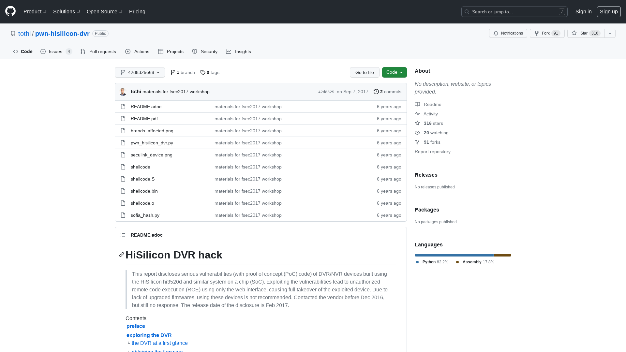Open the GitHub home logo

pyautogui.click(x=10, y=11)
